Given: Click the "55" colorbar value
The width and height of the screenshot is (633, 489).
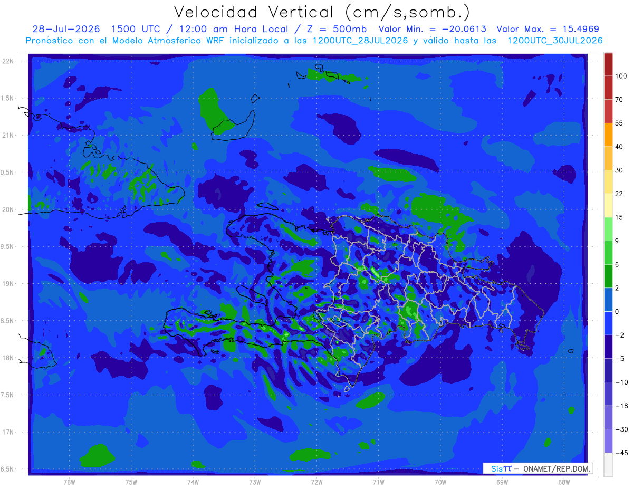Looking at the screenshot, I should tap(619, 123).
